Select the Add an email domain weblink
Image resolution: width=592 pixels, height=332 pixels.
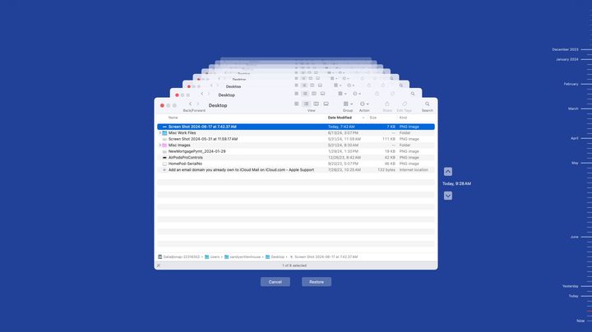(296, 170)
